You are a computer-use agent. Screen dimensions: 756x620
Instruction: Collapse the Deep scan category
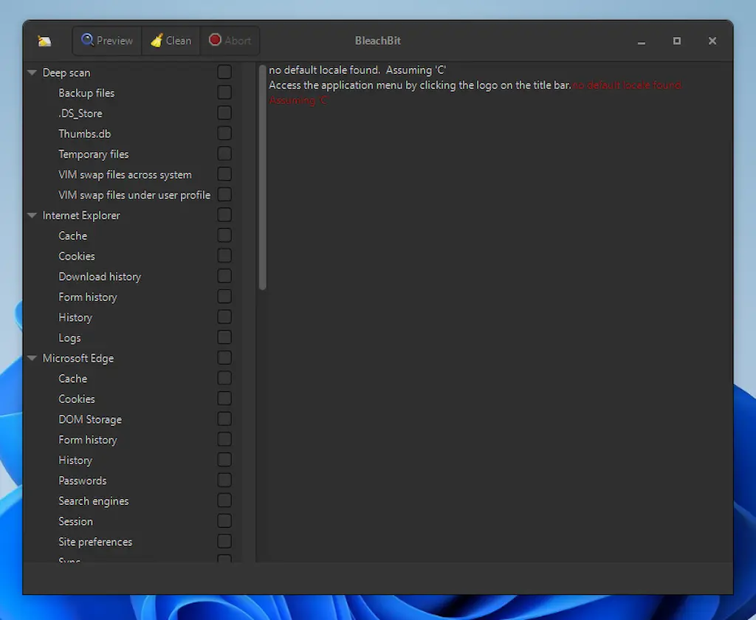32,73
